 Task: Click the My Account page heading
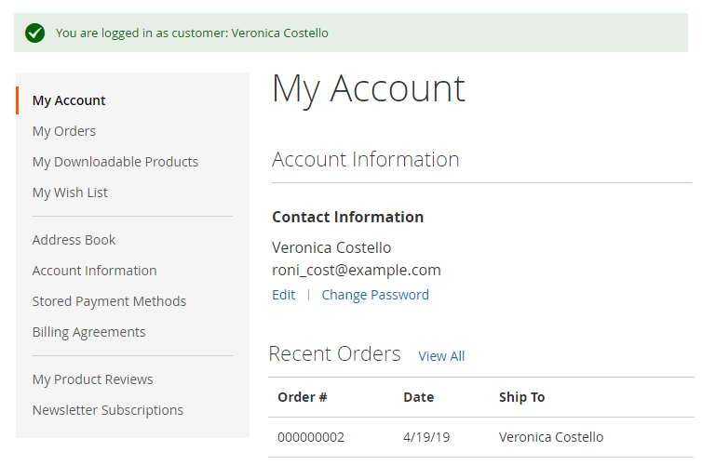(x=369, y=90)
